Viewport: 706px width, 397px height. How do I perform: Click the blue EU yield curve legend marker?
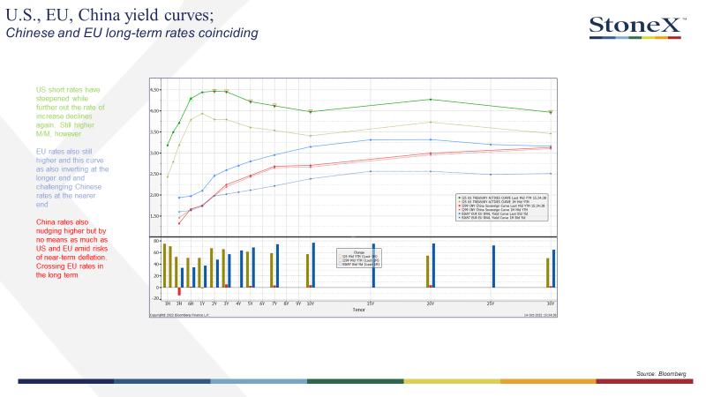[459, 213]
